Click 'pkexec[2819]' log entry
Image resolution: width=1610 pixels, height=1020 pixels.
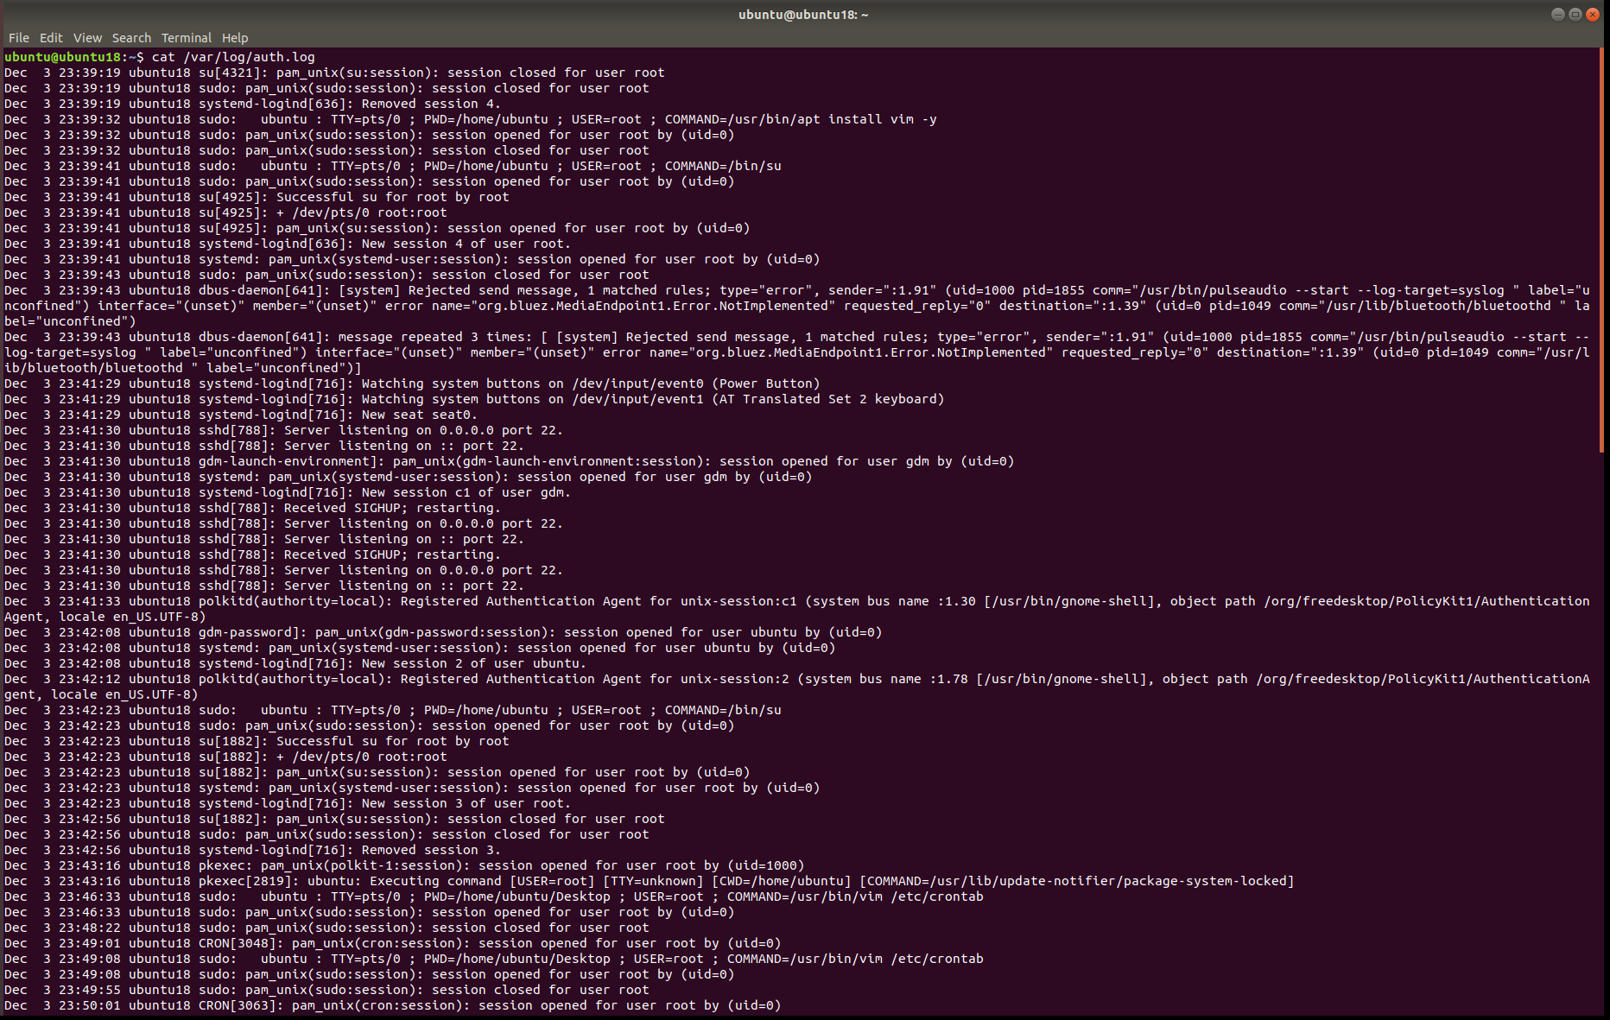pos(249,881)
